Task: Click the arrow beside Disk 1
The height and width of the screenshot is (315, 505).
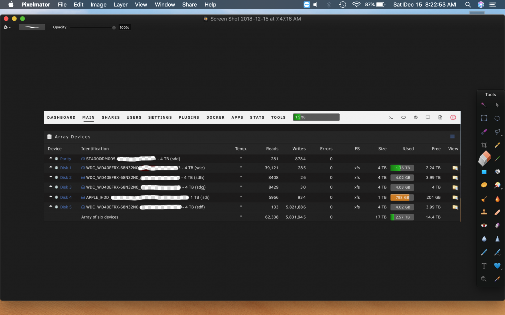Action: (x=50, y=167)
